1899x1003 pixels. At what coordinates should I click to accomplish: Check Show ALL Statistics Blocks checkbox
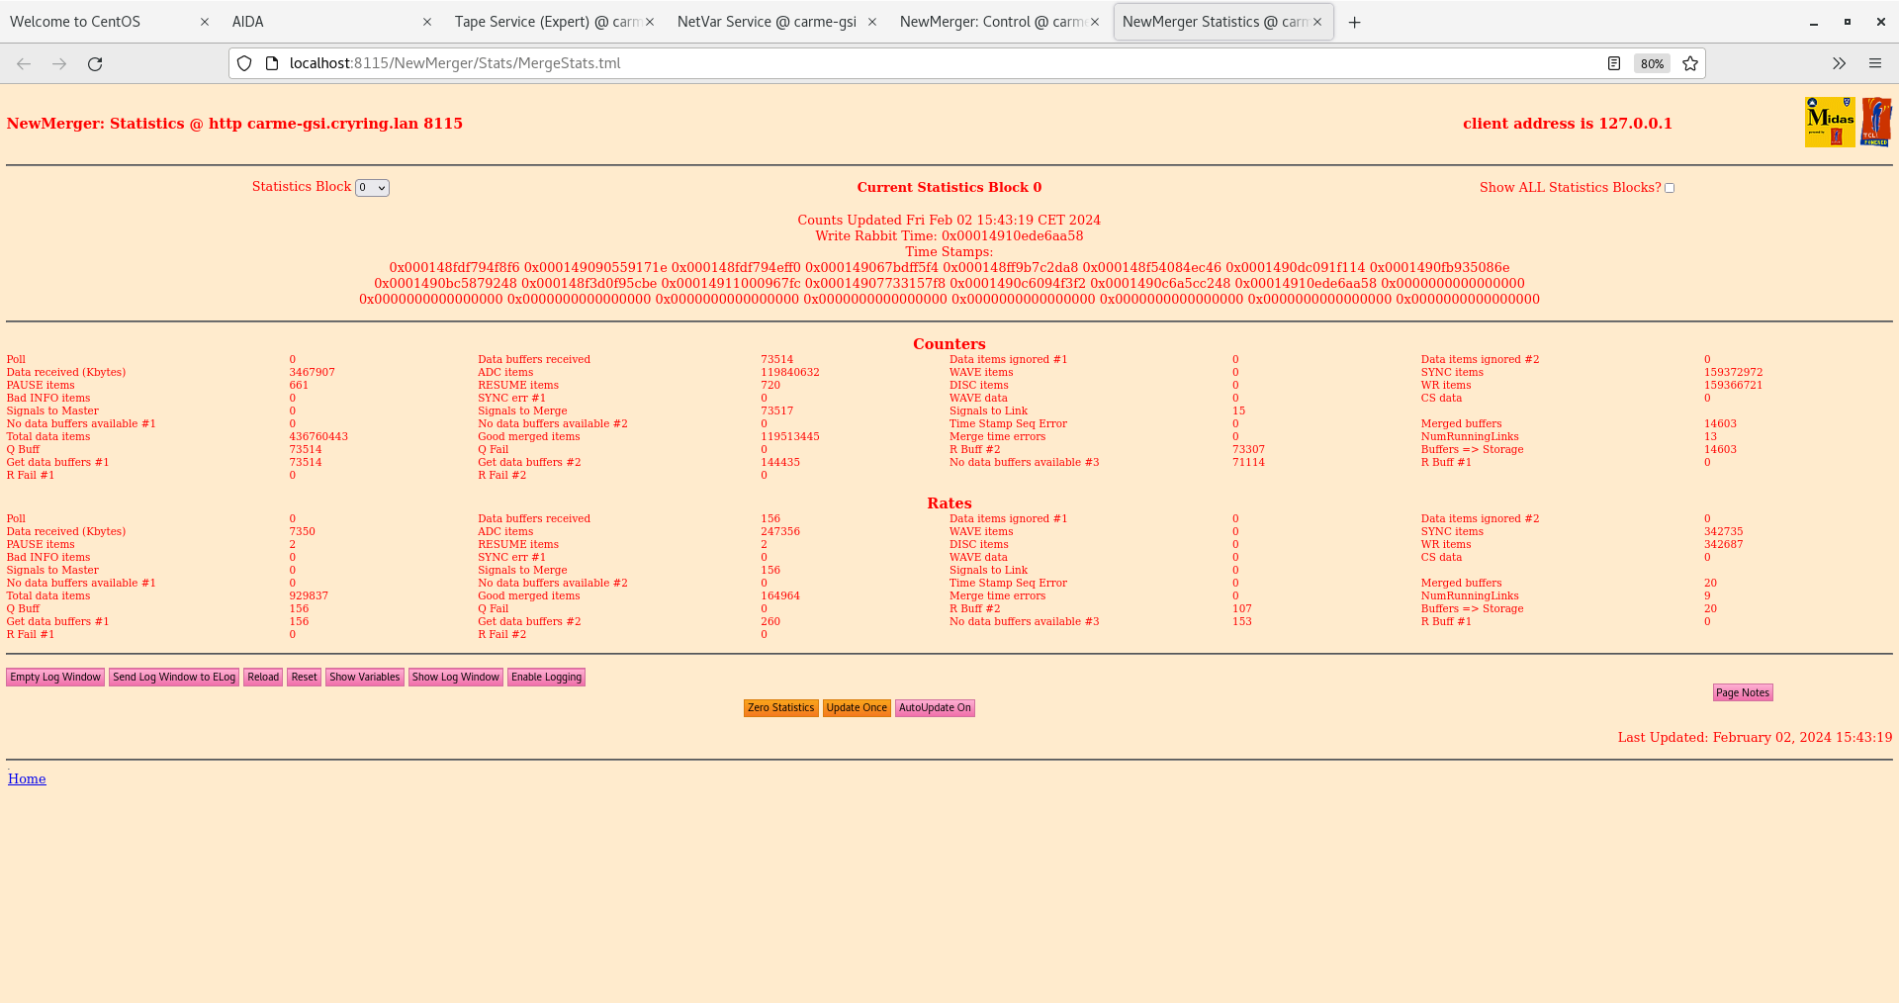pyautogui.click(x=1670, y=188)
